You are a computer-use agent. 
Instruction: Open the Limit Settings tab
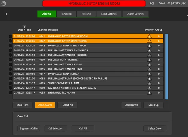[109, 14]
